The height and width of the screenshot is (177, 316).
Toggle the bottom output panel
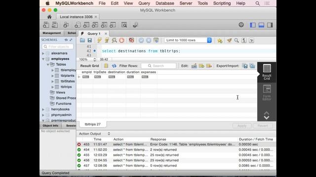(261, 25)
